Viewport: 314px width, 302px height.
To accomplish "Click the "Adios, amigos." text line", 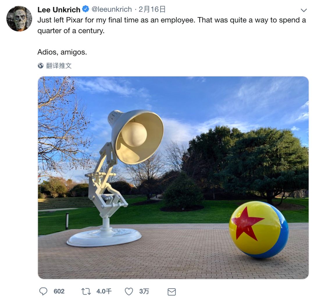I will [x=62, y=52].
